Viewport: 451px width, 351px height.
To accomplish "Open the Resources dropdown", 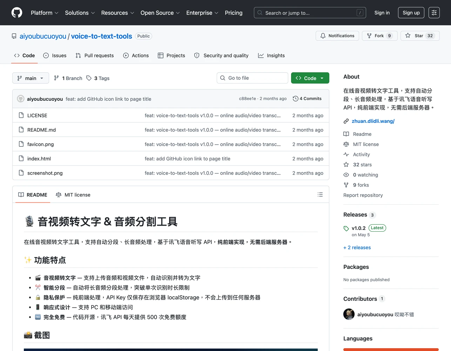I will (x=118, y=13).
